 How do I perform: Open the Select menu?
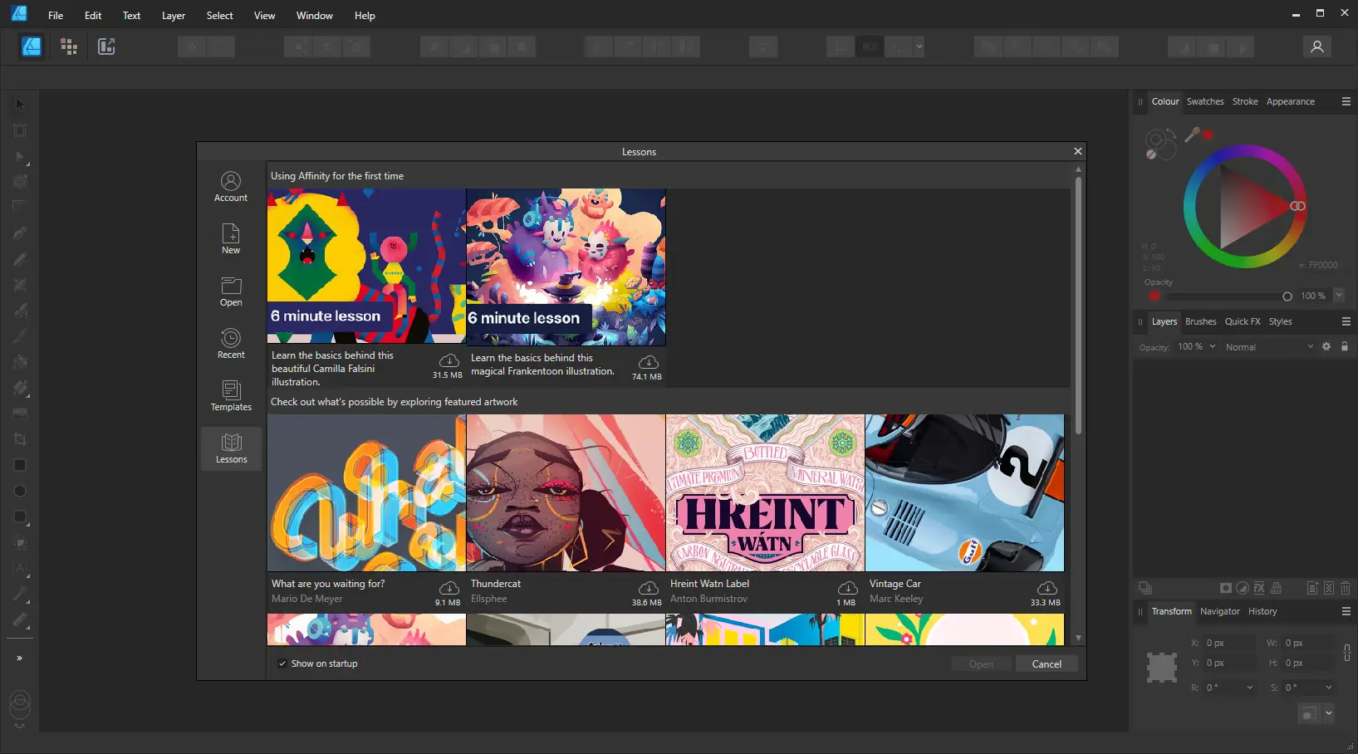220,15
